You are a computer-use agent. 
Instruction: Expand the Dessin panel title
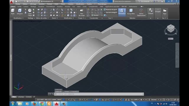(x=55, y=18)
